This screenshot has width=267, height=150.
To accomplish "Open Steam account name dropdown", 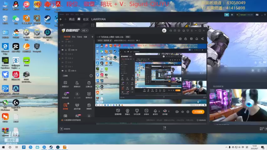I will [x=246, y=15].
